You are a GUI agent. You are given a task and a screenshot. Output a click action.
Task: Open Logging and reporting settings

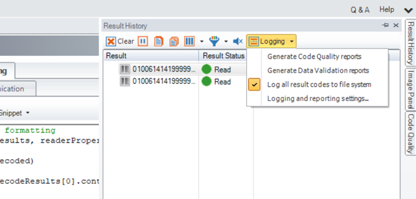pos(318,98)
